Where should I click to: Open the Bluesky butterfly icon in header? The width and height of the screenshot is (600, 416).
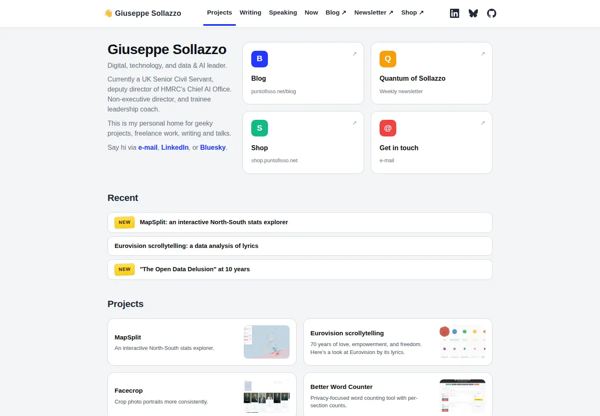pyautogui.click(x=473, y=13)
